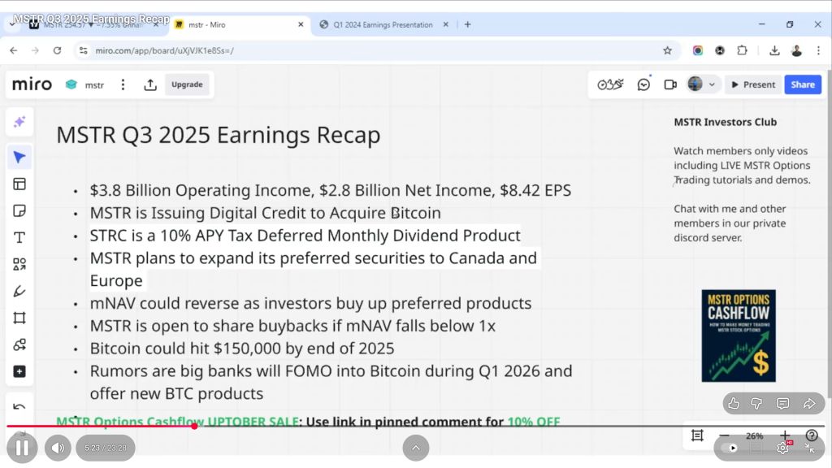Click the blue Share button
This screenshot has width=832, height=468.
tap(802, 84)
